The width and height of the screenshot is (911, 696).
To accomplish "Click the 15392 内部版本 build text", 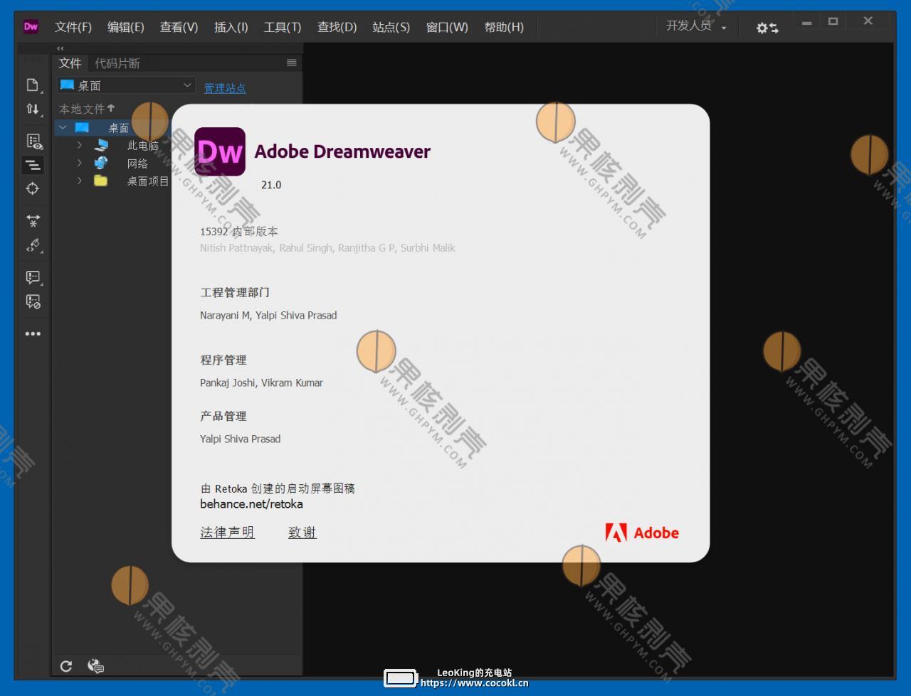I will click(x=239, y=232).
